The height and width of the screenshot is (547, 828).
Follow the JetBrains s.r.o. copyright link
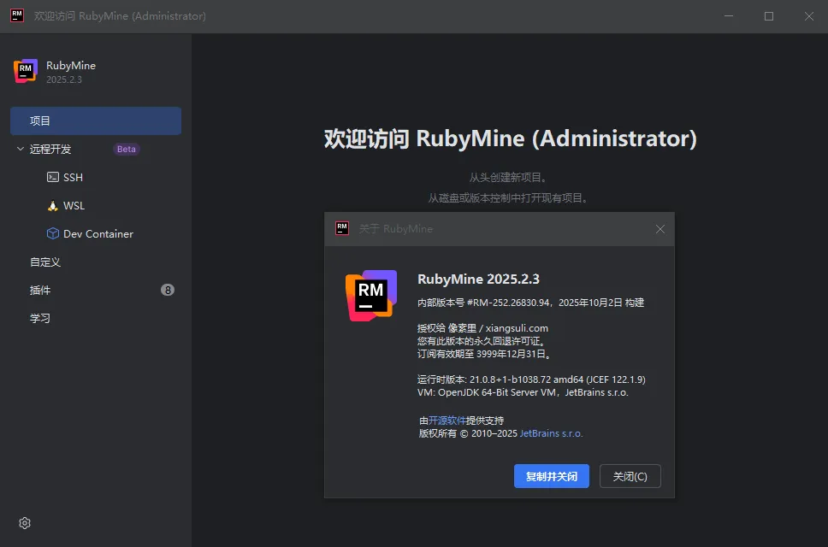point(551,433)
